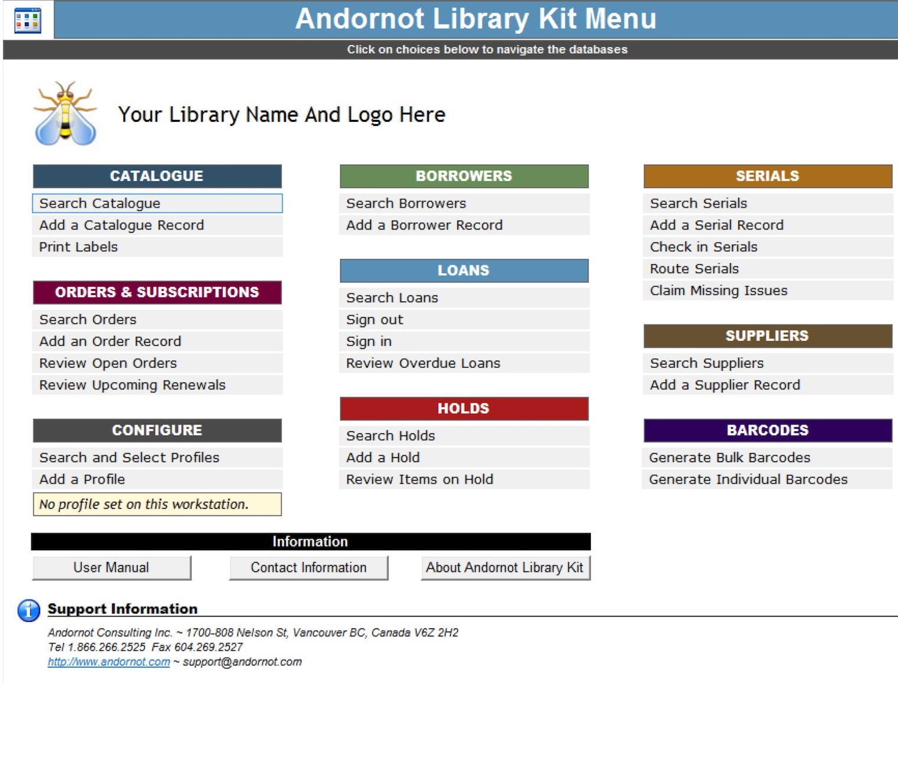Click Generate Individual Barcodes
Viewport: 898px width, 779px height.
[x=768, y=479]
